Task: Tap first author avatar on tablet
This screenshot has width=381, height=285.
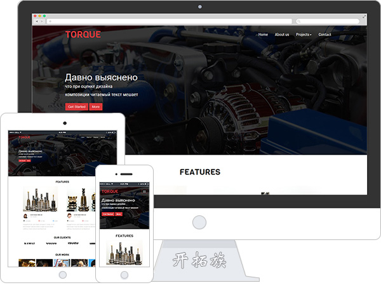Action: (25, 216)
